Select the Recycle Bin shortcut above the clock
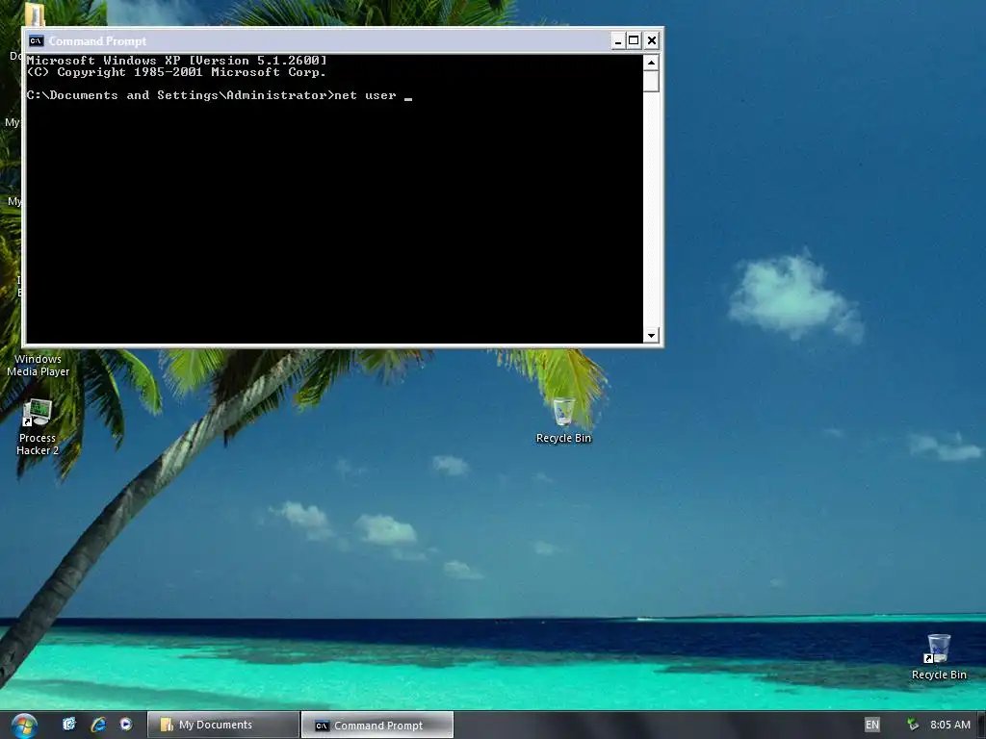This screenshot has width=986, height=739. tap(939, 656)
